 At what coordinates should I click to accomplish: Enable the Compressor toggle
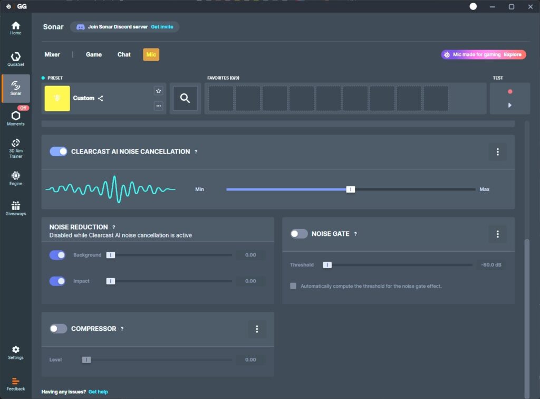click(58, 329)
